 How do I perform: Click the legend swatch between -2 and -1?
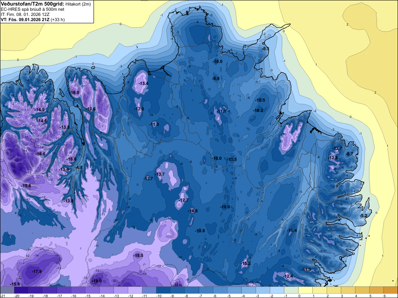coord(277,290)
